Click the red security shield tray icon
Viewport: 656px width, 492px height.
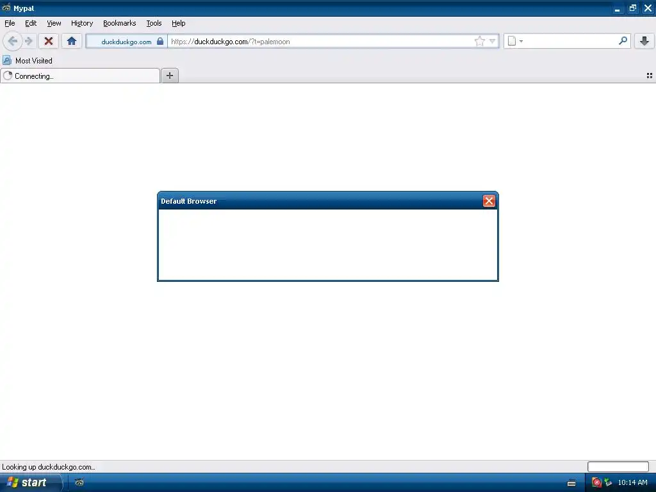[x=596, y=482]
